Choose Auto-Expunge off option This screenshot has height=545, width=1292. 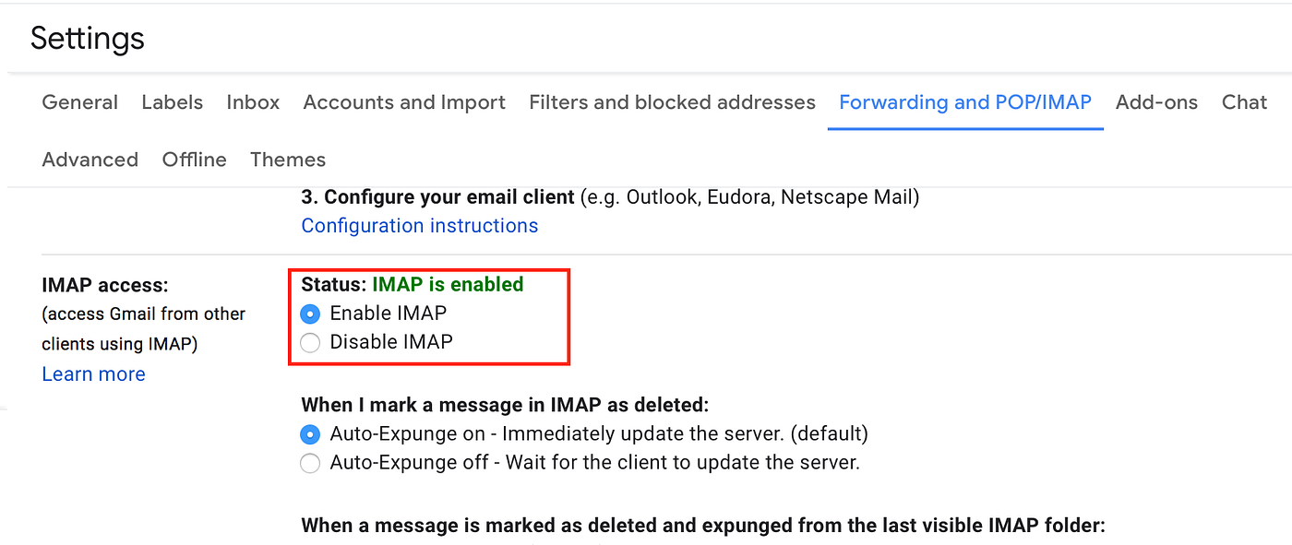coord(310,464)
